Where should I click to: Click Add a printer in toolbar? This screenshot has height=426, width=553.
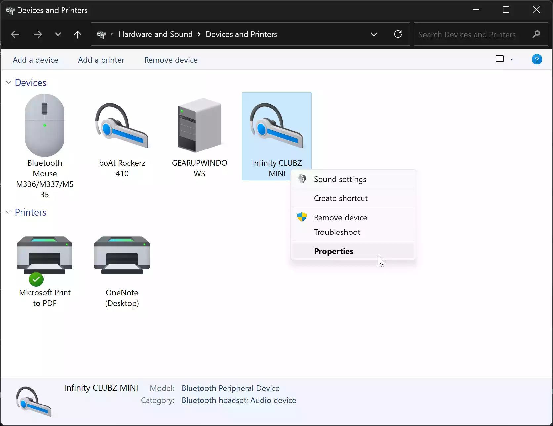click(101, 60)
